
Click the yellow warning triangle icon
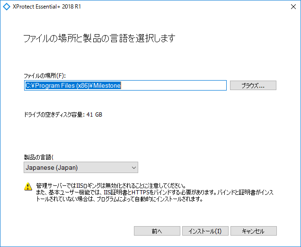(x=28, y=186)
